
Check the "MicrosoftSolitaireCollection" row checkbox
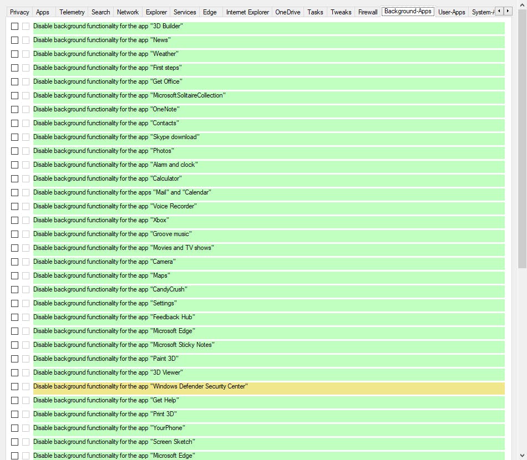pyautogui.click(x=14, y=95)
